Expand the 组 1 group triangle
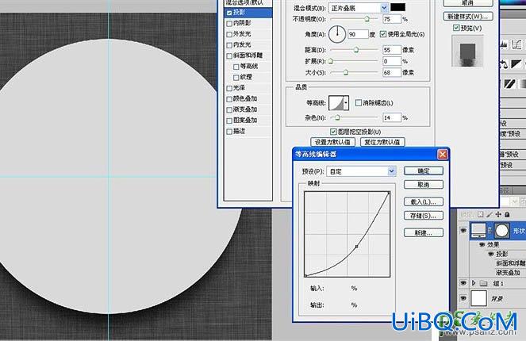526x341 pixels. coord(474,283)
